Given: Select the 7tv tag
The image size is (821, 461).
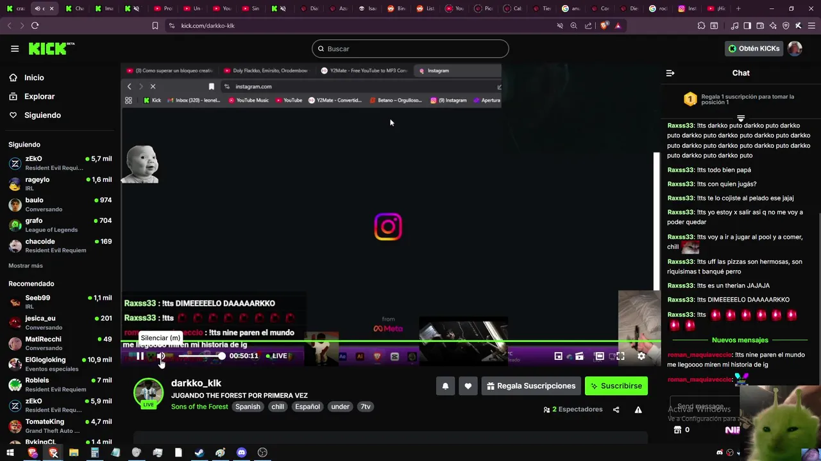Looking at the screenshot, I should click(366, 407).
